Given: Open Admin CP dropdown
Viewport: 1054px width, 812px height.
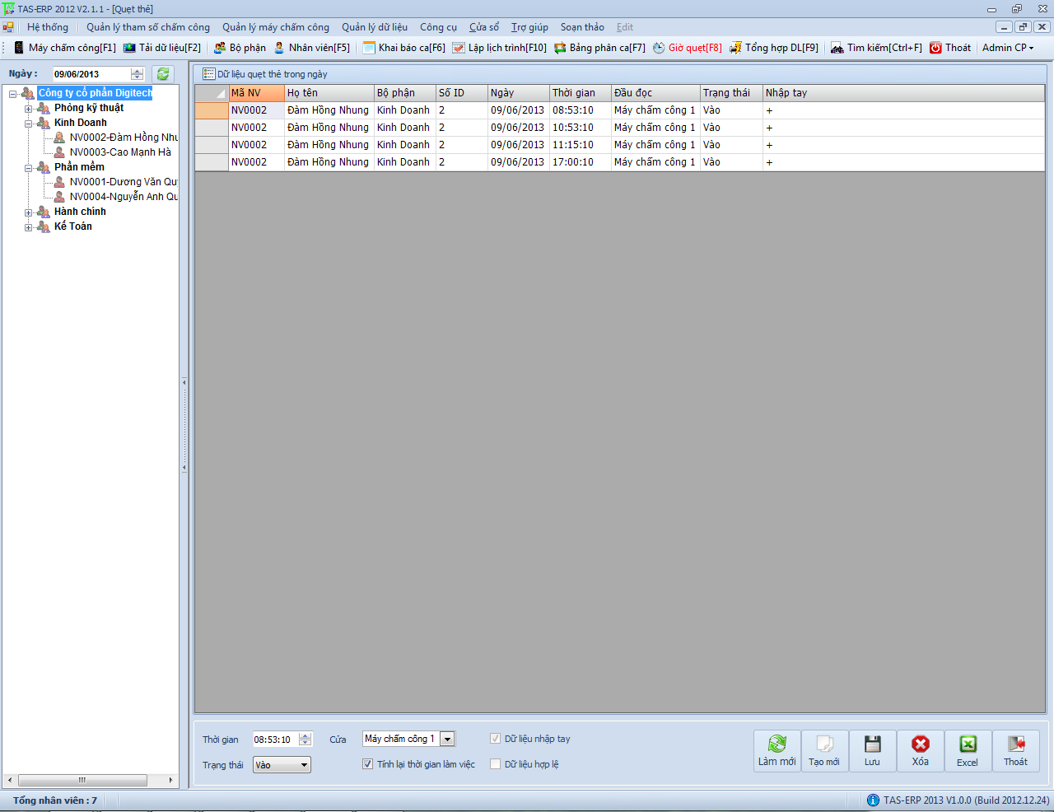Looking at the screenshot, I should [x=1008, y=48].
